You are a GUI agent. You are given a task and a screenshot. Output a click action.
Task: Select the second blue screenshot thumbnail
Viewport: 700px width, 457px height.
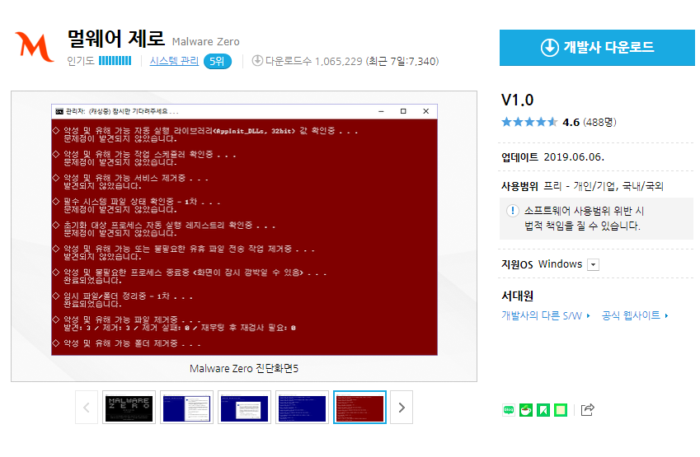click(186, 407)
